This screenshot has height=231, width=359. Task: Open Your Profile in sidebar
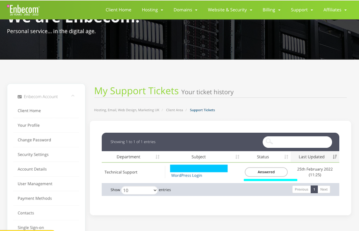click(x=29, y=125)
